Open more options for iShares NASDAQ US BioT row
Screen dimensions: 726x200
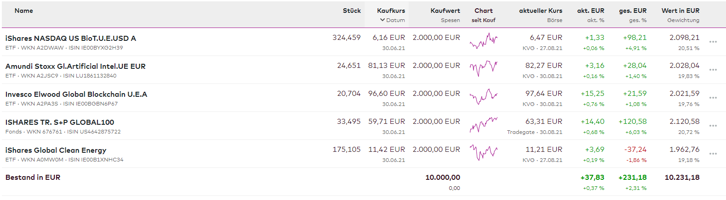713,42
